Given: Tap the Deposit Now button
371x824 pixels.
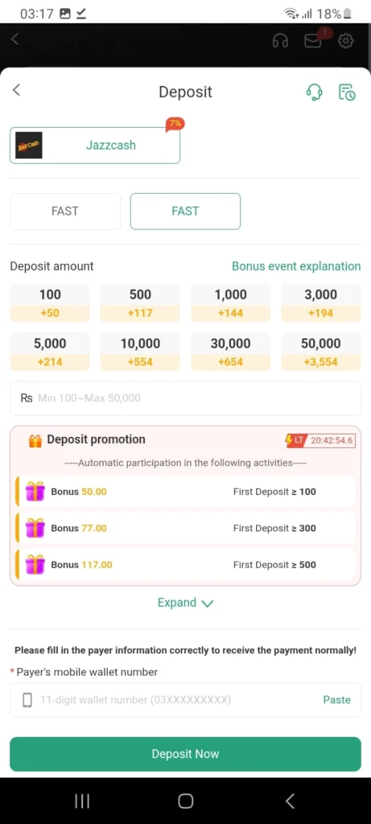Looking at the screenshot, I should (x=185, y=754).
